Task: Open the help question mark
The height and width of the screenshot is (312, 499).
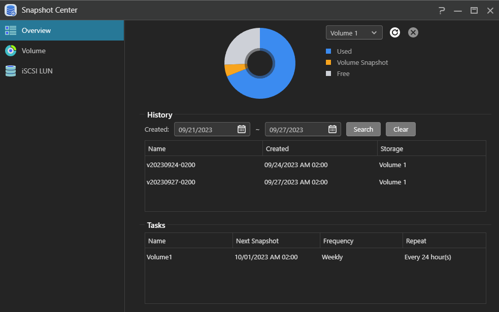Action: [x=442, y=11]
